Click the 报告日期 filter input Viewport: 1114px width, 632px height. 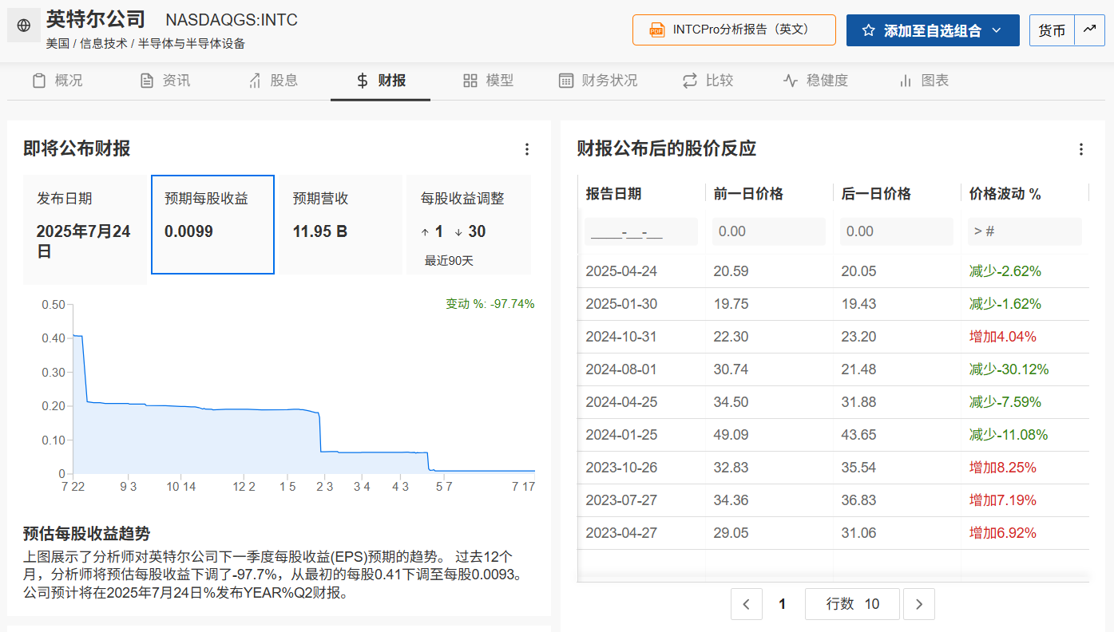click(641, 231)
